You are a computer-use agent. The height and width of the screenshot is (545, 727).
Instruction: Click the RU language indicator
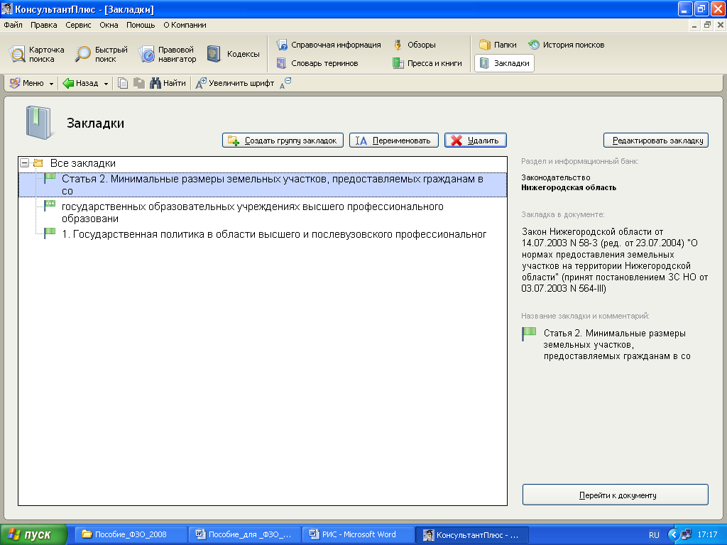(654, 535)
